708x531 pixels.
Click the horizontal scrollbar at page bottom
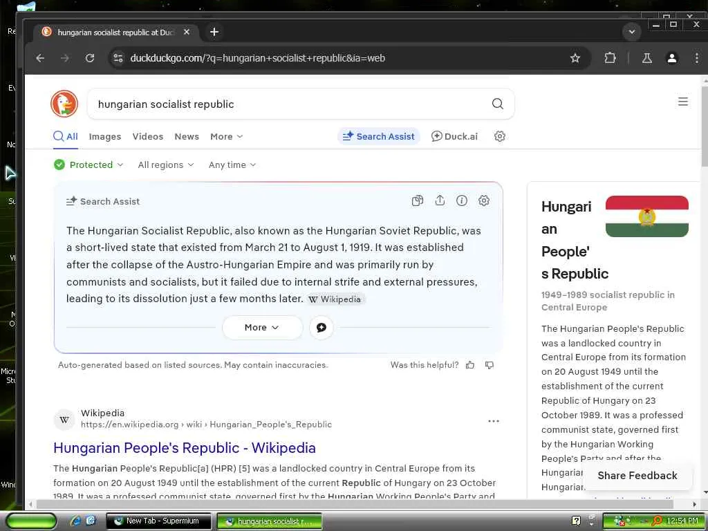click(x=355, y=504)
